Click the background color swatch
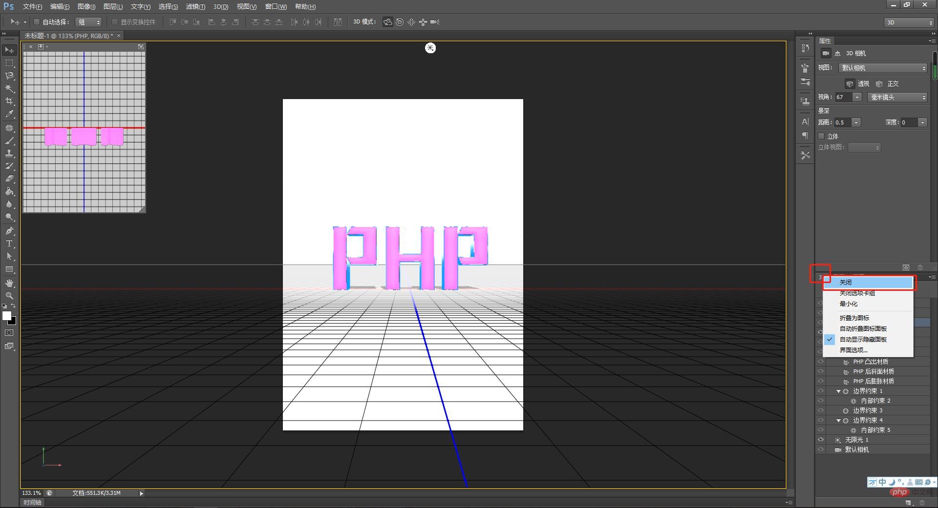This screenshot has width=938, height=508. click(x=13, y=322)
